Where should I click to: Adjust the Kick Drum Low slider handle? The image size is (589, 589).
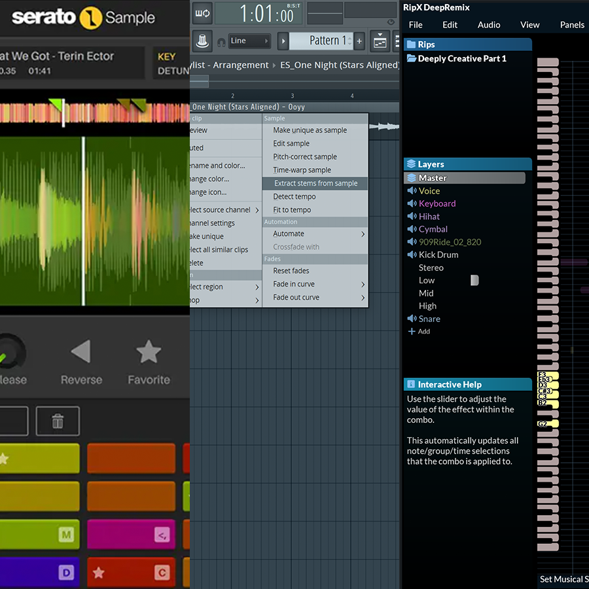[x=474, y=280]
